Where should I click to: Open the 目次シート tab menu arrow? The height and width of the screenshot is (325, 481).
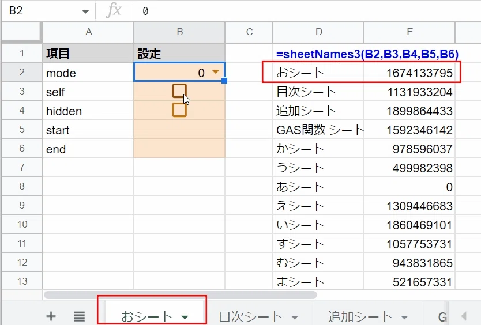pyautogui.click(x=295, y=317)
